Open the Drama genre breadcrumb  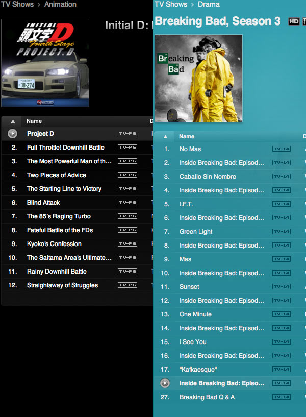pyautogui.click(x=209, y=4)
